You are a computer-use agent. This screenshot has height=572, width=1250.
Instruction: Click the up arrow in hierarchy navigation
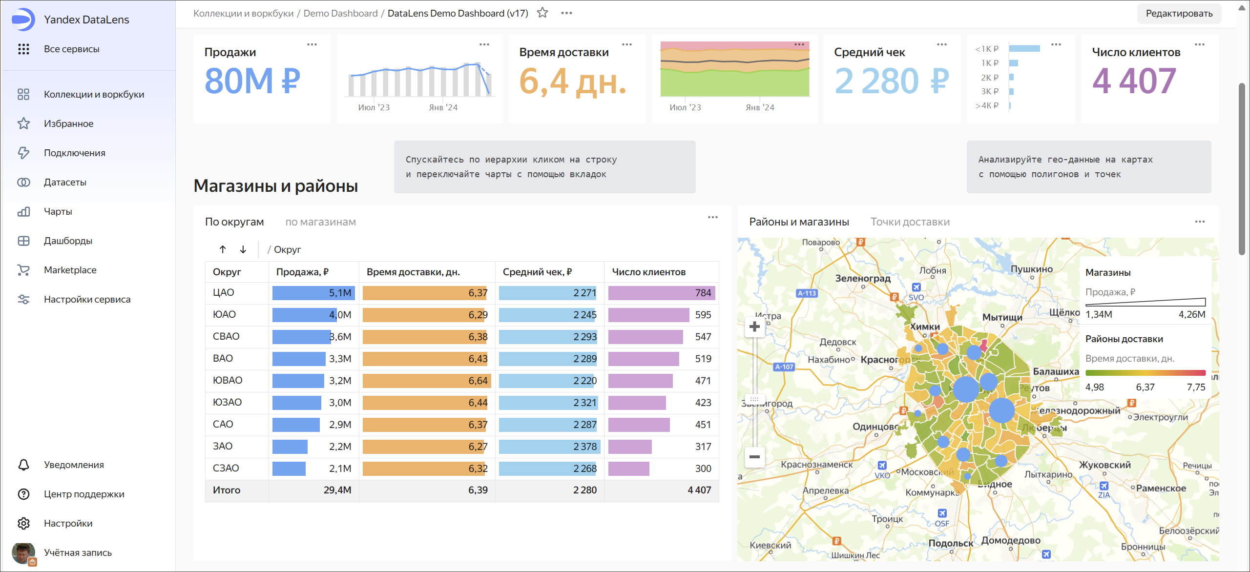point(223,249)
